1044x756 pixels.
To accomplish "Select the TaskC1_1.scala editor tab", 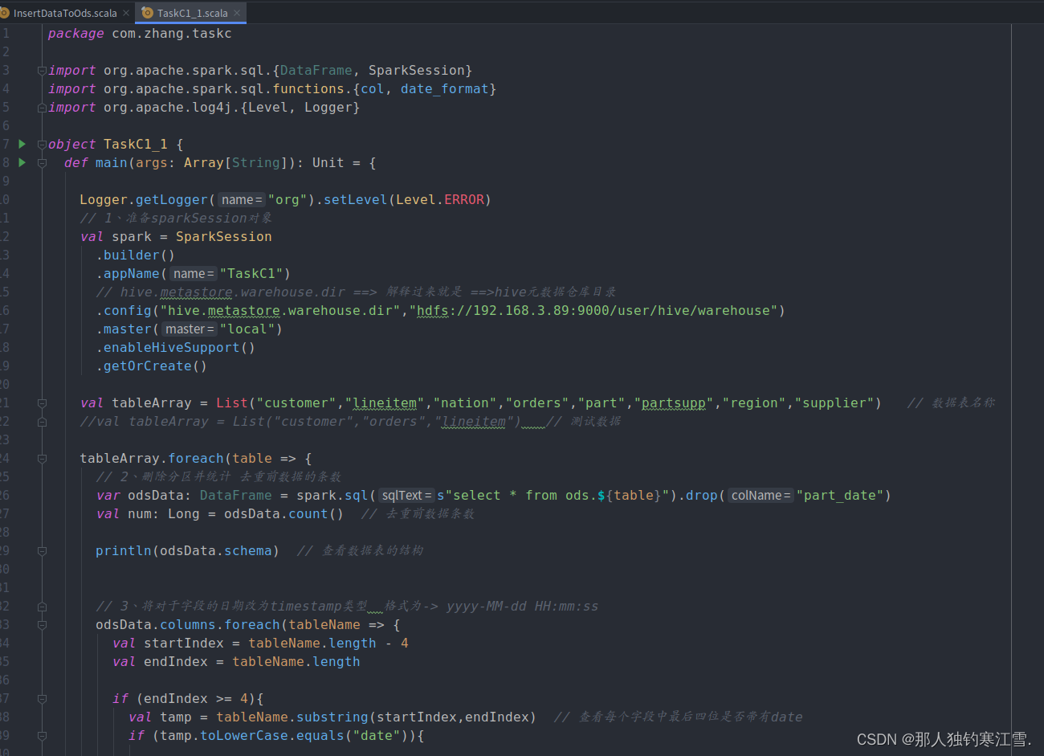I will 192,13.
